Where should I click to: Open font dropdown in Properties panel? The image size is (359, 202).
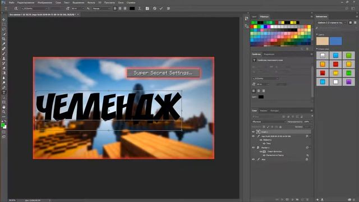pos(265,79)
